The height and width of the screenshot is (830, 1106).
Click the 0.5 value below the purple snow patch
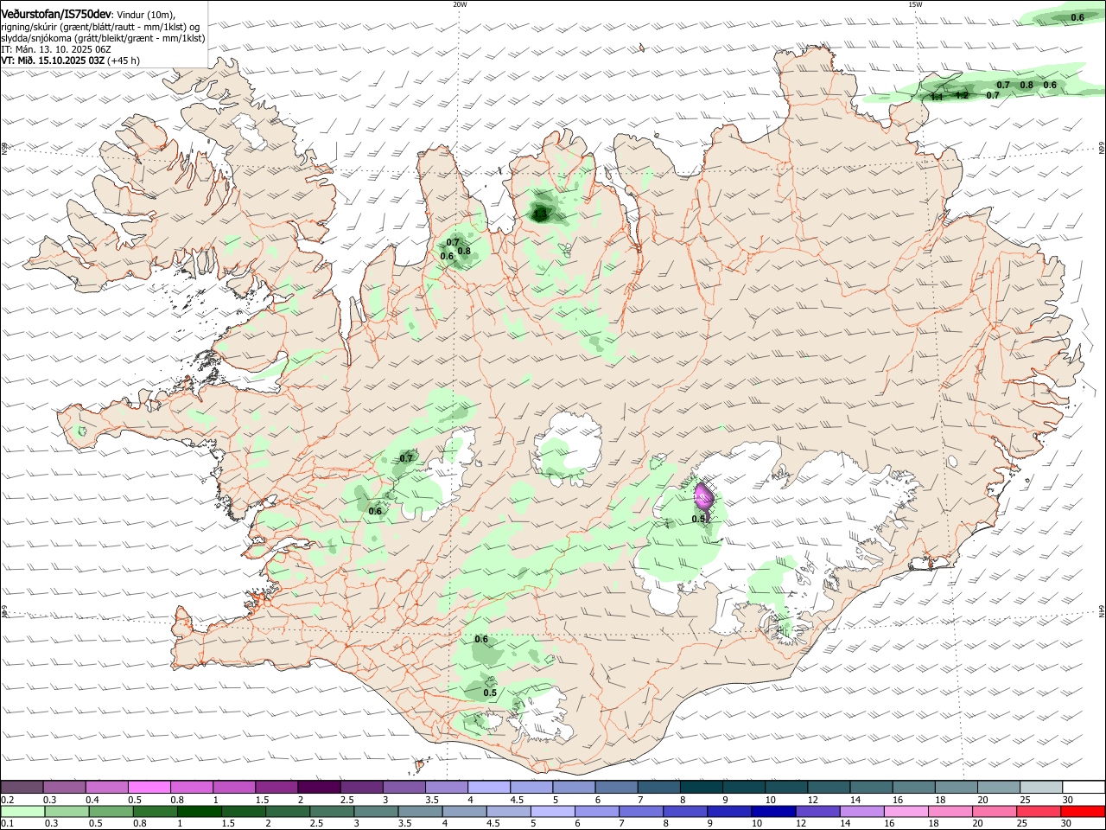tap(699, 519)
